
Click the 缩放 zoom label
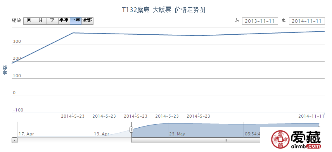(17, 20)
